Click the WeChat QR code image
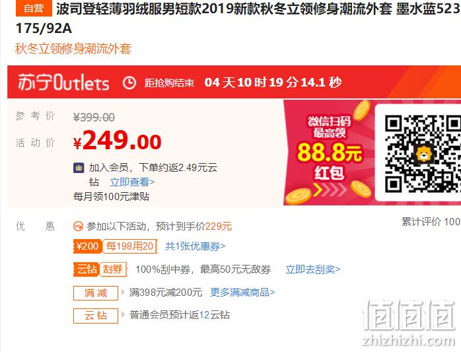Viewport: 461px width, 352px height. (423, 153)
